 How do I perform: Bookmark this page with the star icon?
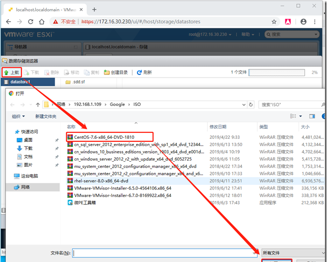point(274,22)
